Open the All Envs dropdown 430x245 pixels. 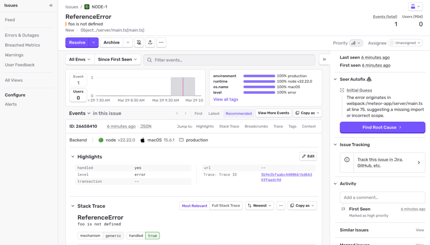tap(80, 59)
